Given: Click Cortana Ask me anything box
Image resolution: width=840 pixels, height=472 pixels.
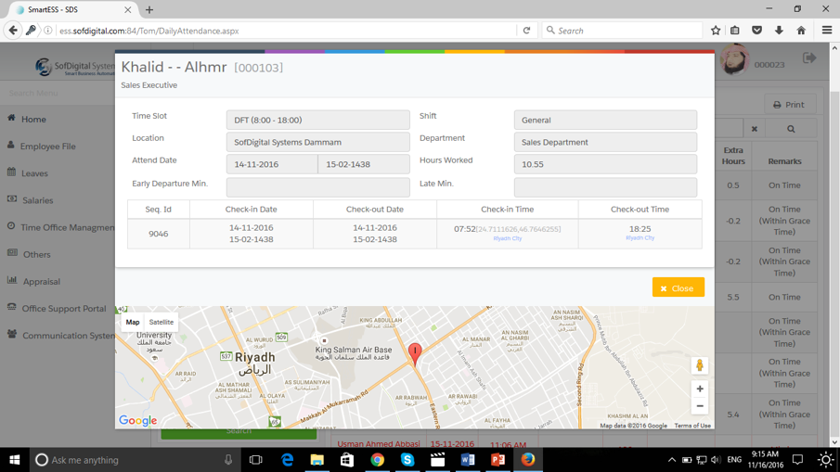Looking at the screenshot, I should click(x=134, y=460).
